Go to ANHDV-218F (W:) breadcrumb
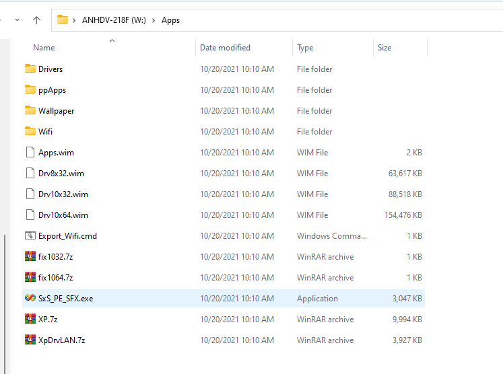Viewport: 503px width, 374px height. point(114,20)
